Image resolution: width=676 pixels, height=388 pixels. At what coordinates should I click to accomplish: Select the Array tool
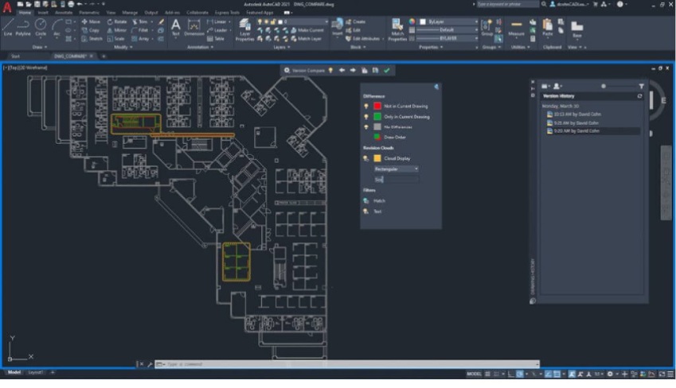coord(140,39)
